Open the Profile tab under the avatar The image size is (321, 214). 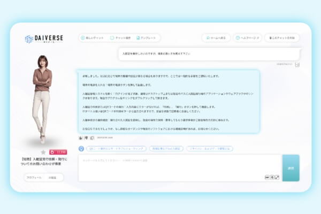pos(34,178)
